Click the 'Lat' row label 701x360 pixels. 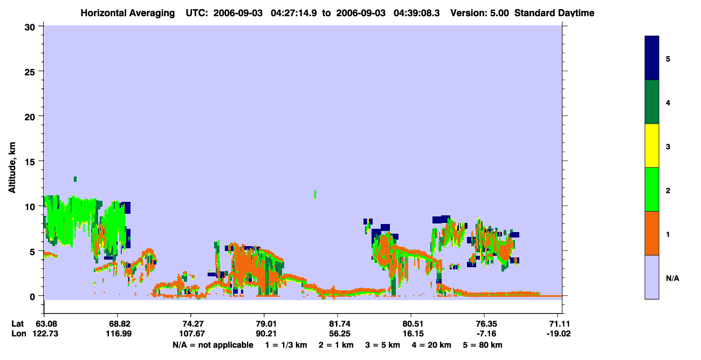tap(18, 324)
